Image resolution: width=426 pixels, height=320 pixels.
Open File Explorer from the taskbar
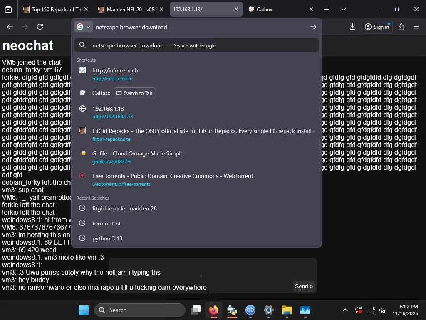[287, 310]
